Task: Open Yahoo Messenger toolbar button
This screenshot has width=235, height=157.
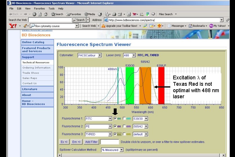Action: 177,26
